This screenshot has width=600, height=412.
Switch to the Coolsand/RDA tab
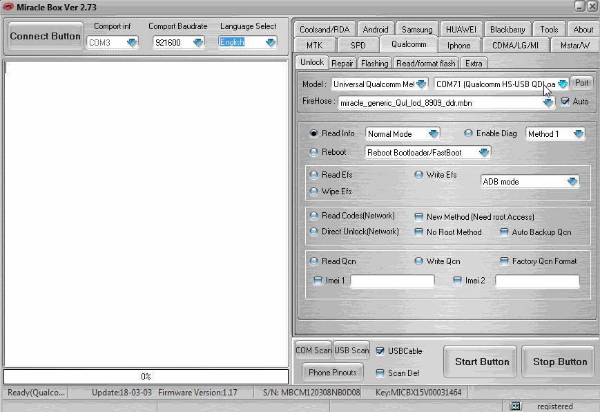[x=325, y=30]
